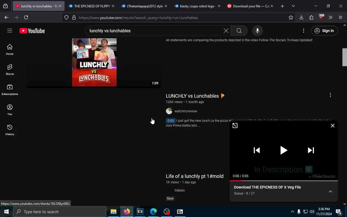Open Home in YouTube sidebar
This screenshot has width=347, height=217.
click(10, 50)
